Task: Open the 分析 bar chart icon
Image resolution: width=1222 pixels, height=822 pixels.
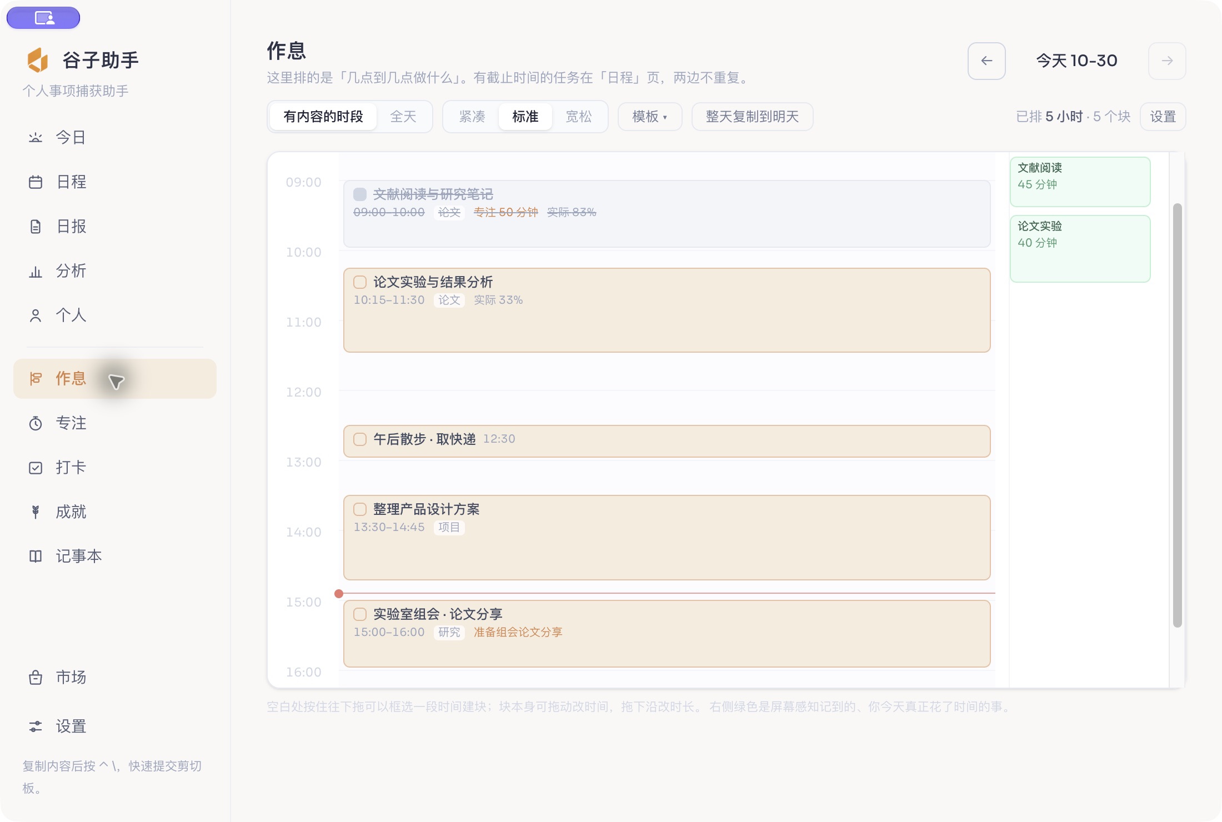Action: (x=36, y=271)
